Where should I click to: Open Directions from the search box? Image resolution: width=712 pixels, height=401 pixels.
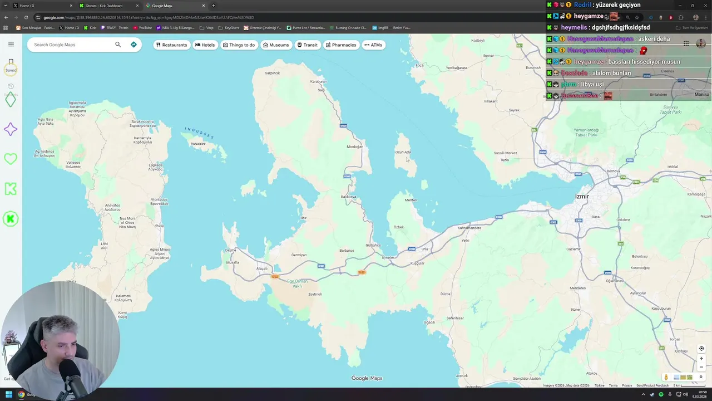click(133, 45)
